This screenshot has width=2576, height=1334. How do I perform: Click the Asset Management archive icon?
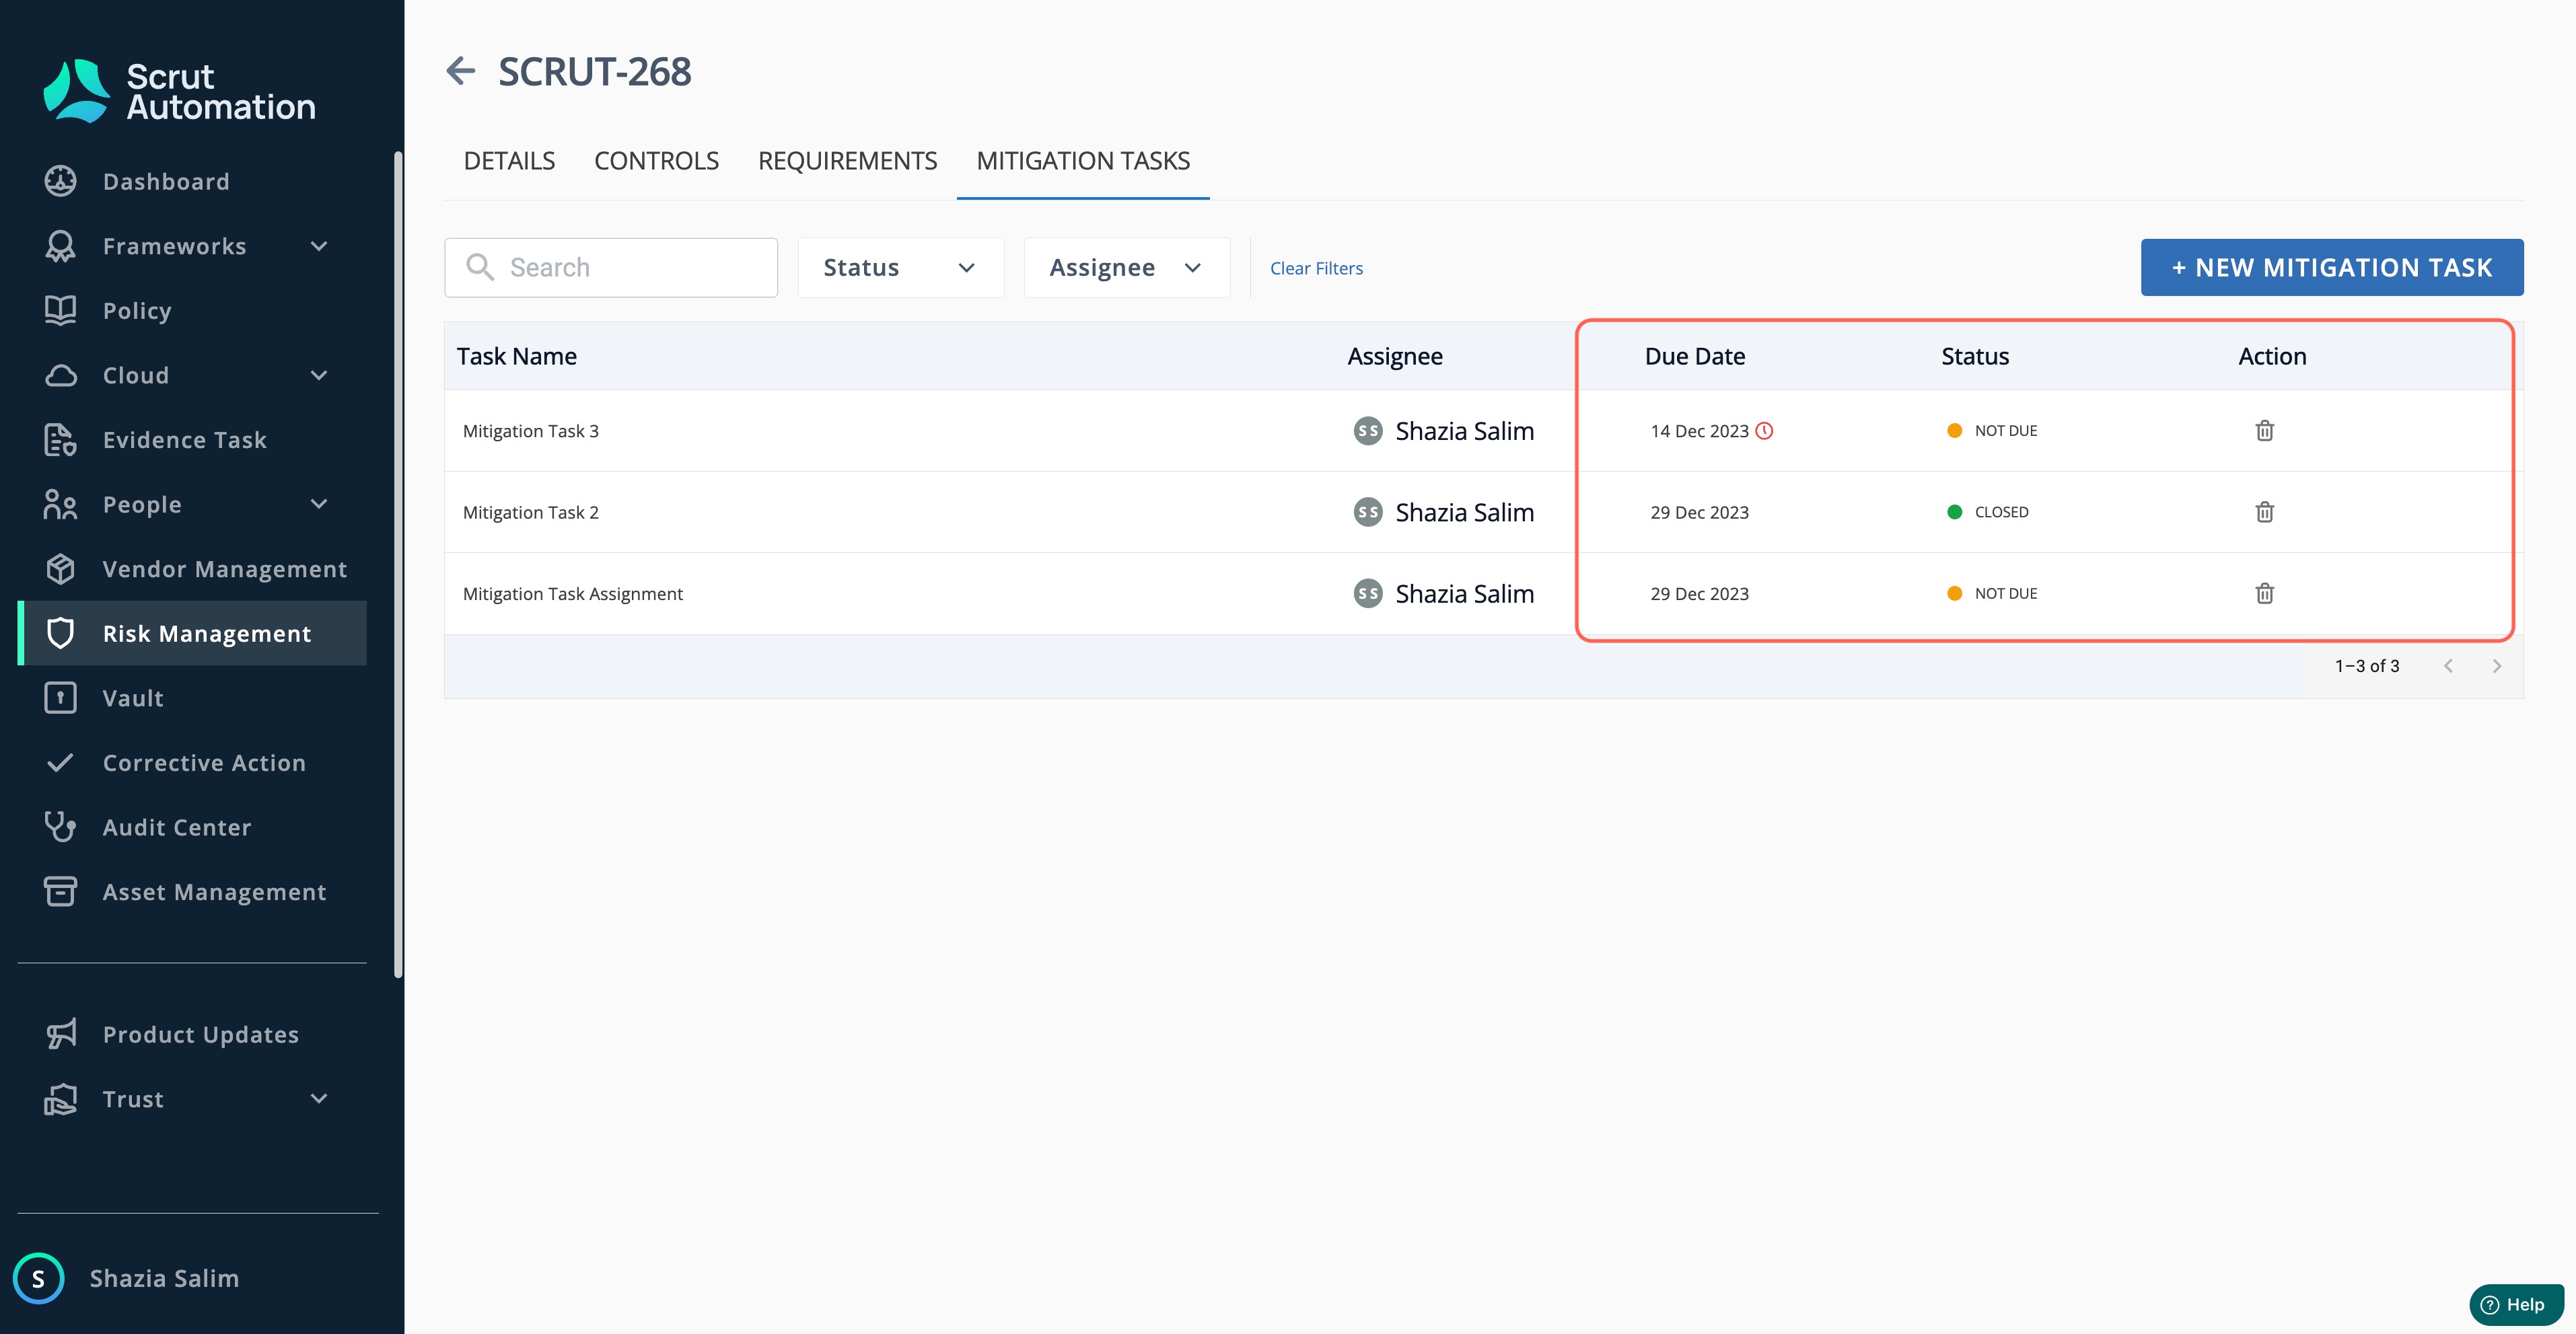pyautogui.click(x=60, y=892)
